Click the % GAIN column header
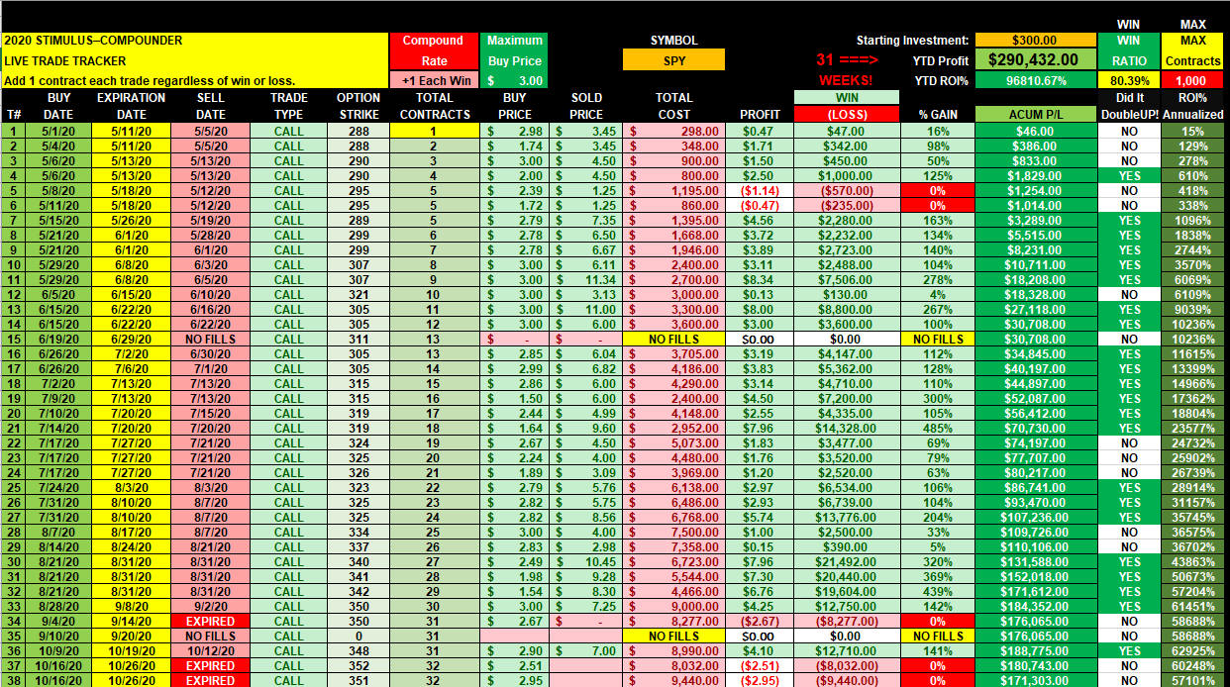This screenshot has height=687, width=1230. [936, 114]
